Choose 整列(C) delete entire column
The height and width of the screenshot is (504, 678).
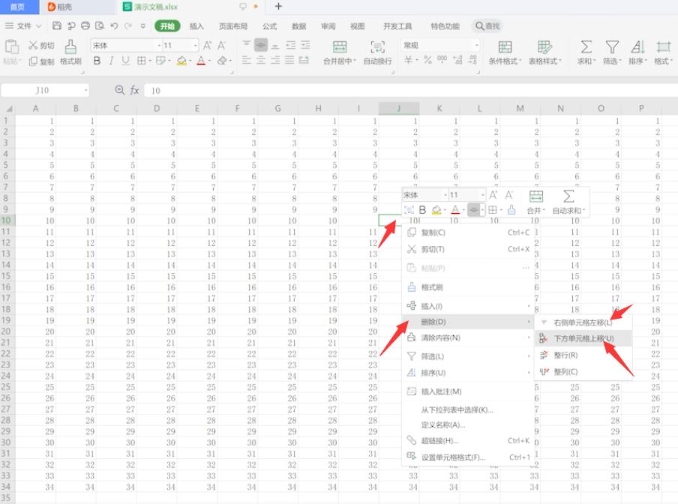[583, 372]
